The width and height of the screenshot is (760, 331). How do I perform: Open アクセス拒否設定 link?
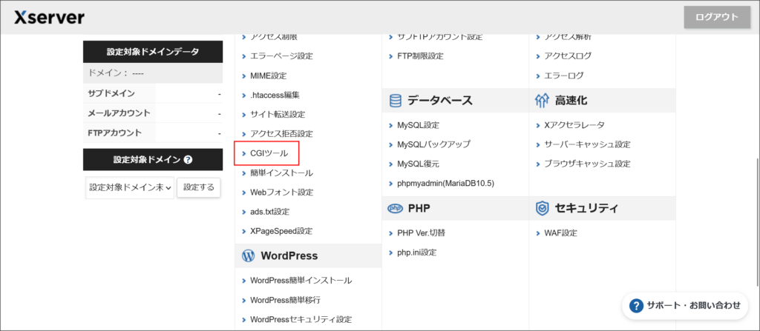point(281,134)
